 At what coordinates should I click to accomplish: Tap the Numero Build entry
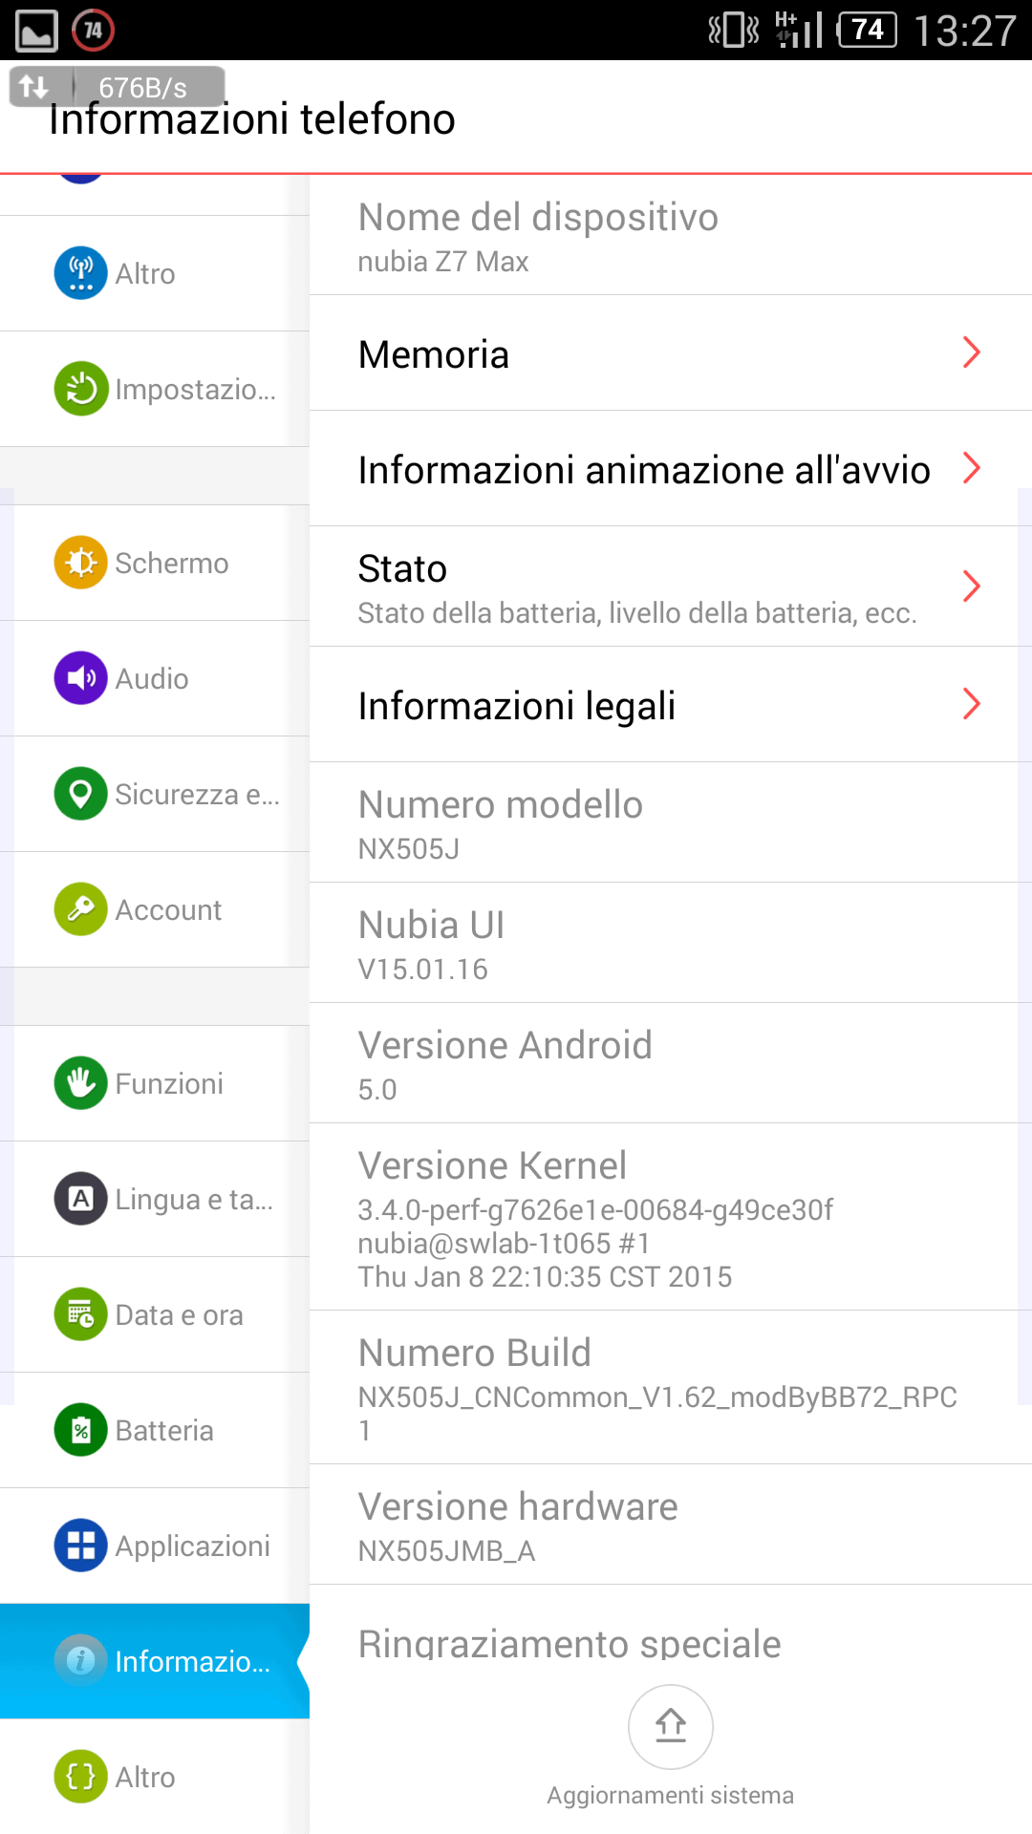point(669,1387)
